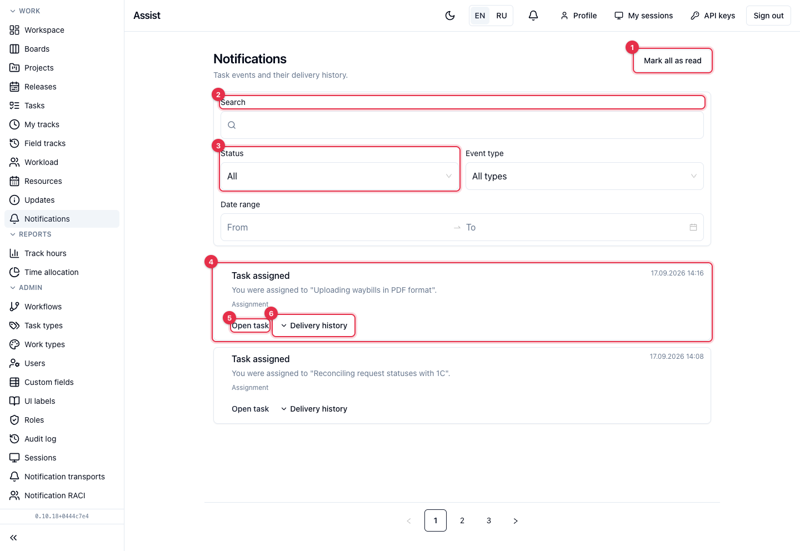
Task: Switch the language to RU
Action: (502, 16)
